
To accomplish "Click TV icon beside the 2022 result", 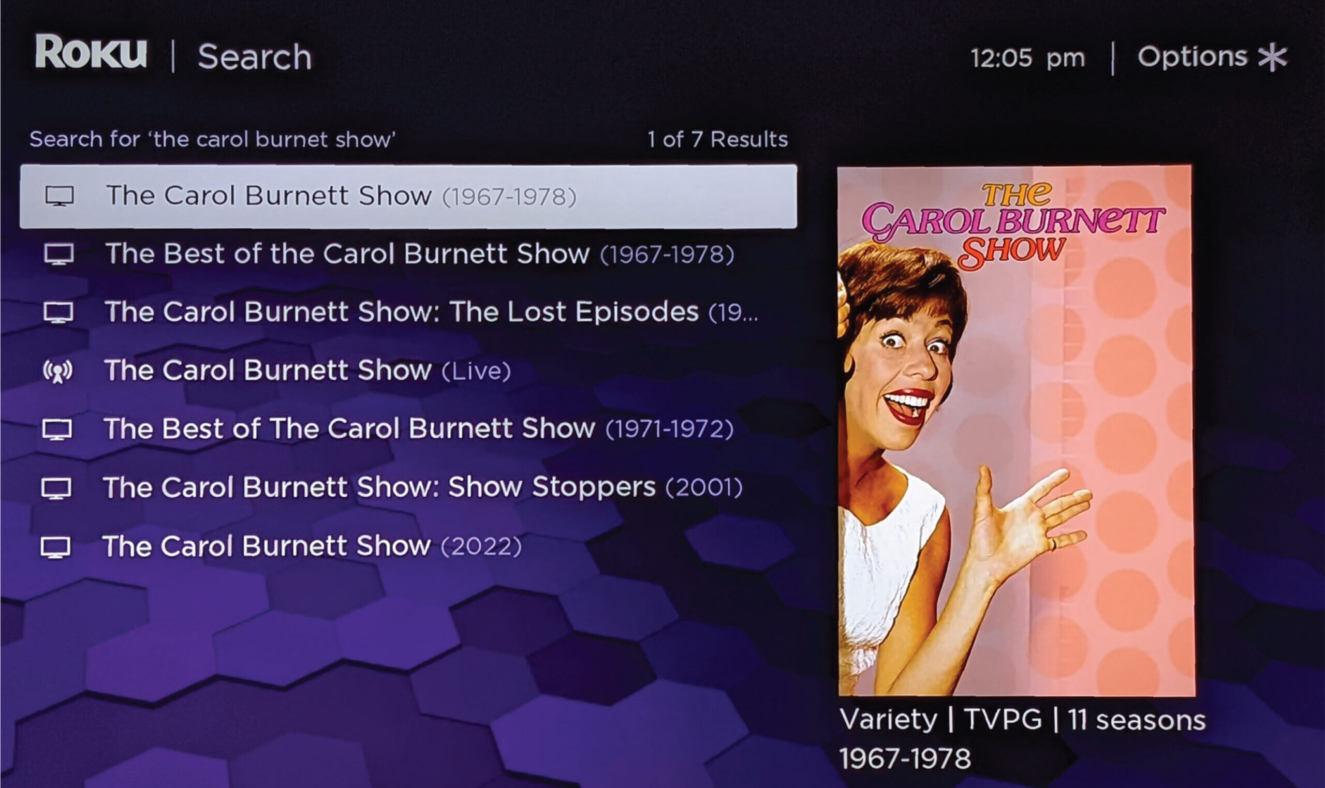I will [x=56, y=547].
